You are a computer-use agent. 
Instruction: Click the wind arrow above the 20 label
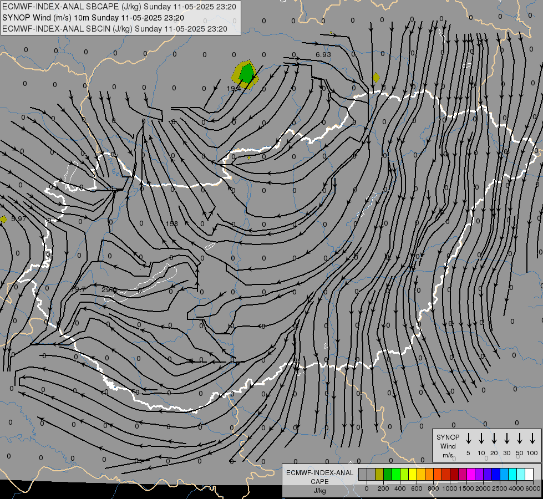[x=494, y=439]
